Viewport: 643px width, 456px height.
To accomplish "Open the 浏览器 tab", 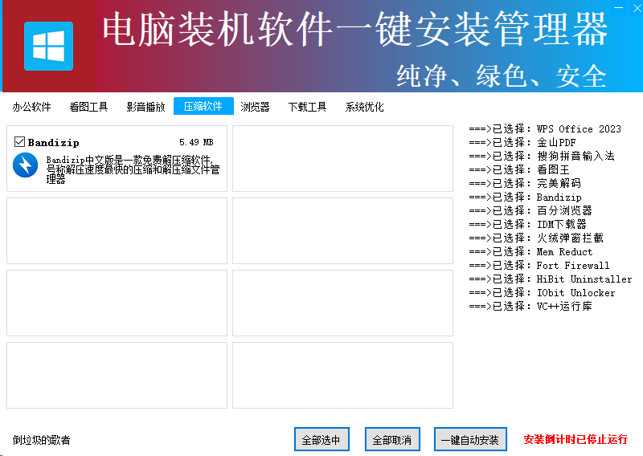I will click(x=255, y=107).
